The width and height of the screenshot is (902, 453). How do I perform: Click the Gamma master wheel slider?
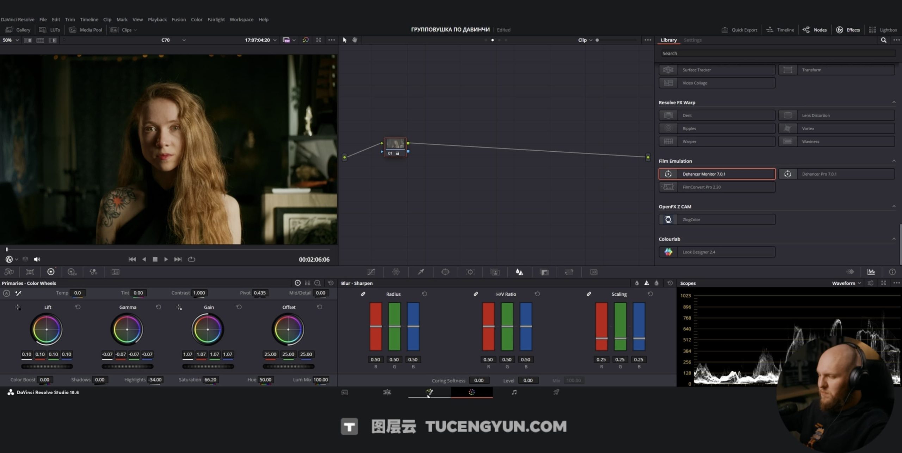127,366
